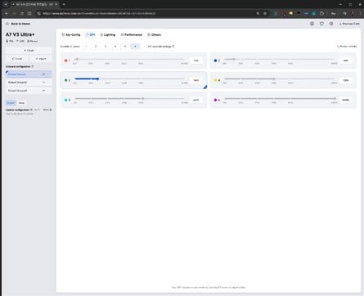Click the browser address bar
Viewport: 364px width, 296px height.
(x=147, y=13)
